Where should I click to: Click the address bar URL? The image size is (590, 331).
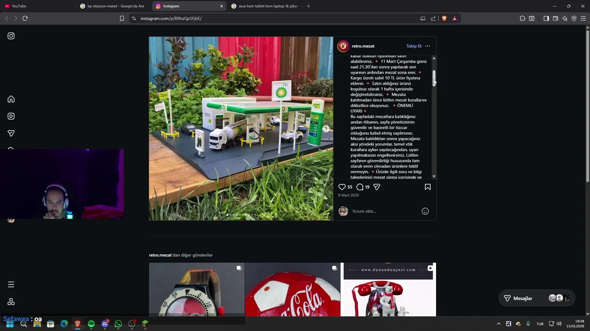tap(171, 18)
